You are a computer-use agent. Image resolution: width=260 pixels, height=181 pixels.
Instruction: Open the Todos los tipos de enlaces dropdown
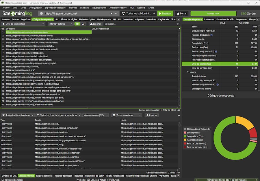click(18, 115)
